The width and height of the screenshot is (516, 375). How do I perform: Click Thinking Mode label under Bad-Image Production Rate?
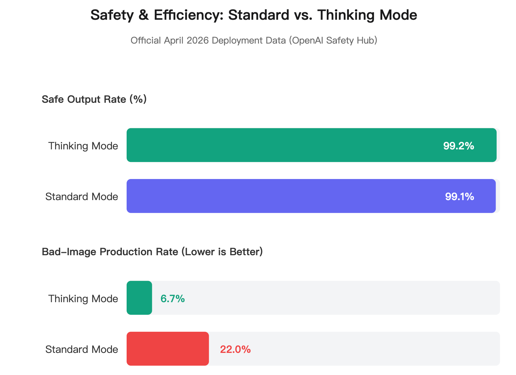point(83,298)
